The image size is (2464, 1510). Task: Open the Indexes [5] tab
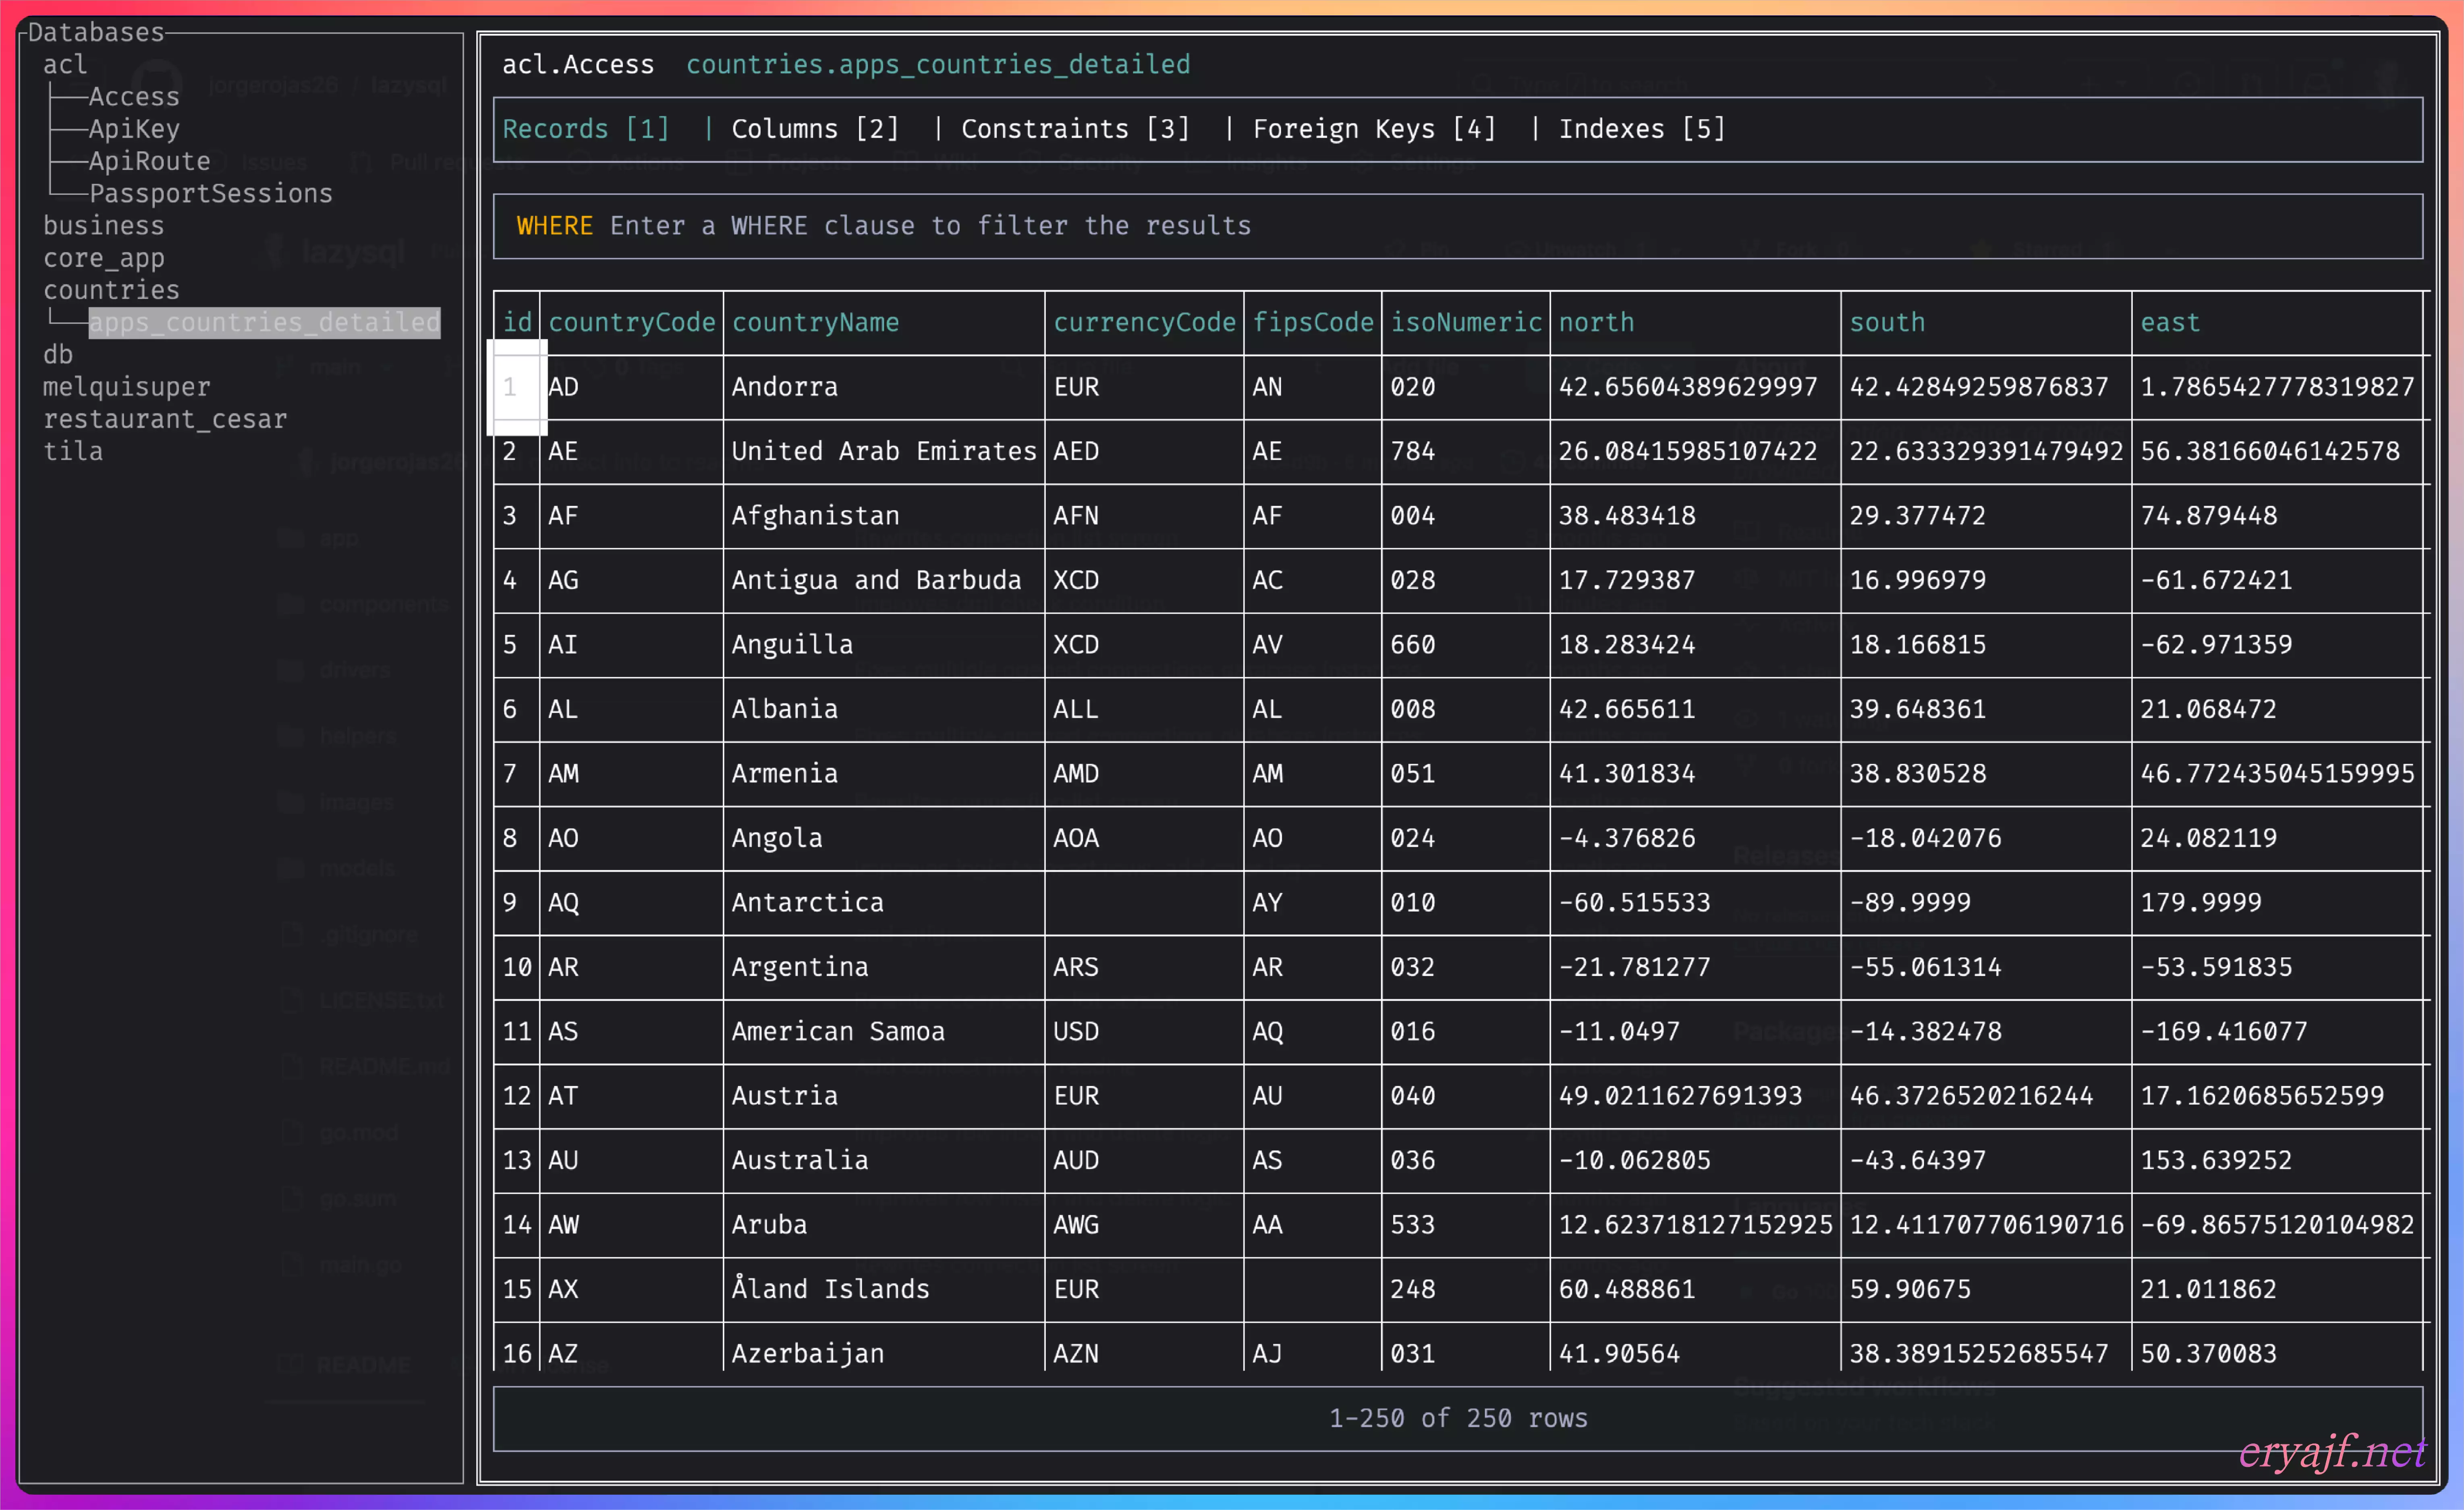point(1642,129)
